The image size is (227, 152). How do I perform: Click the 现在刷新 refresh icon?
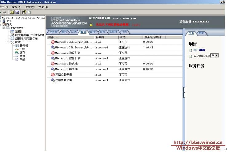click(191, 50)
